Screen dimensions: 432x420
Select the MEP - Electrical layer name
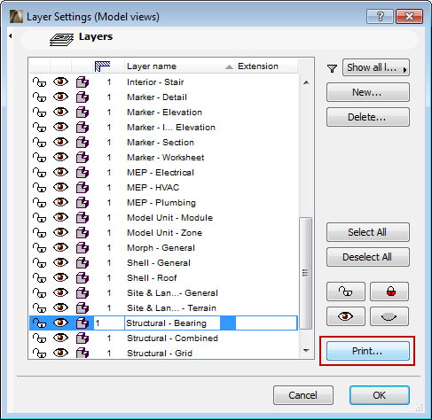click(161, 173)
